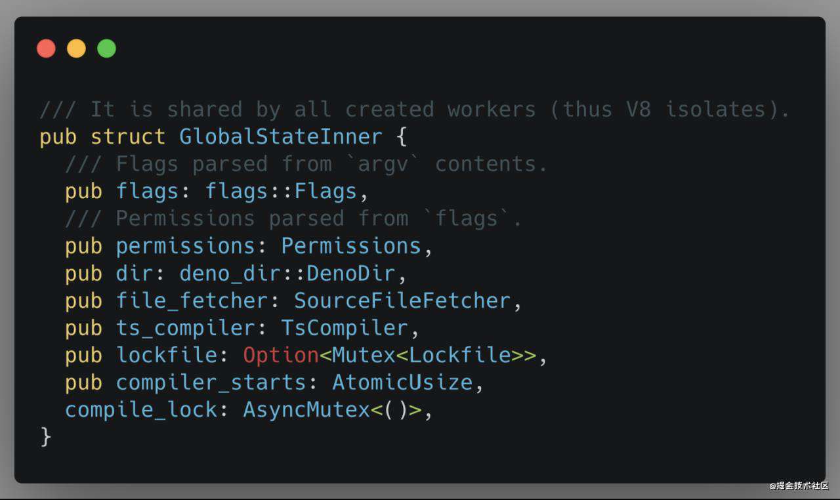Click the closing curly brace
The width and height of the screenshot is (840, 500).
(45, 437)
